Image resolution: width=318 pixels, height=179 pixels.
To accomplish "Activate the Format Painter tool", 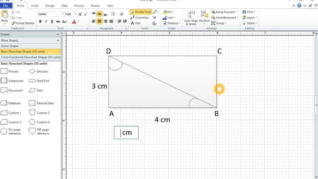I will point(22,23).
